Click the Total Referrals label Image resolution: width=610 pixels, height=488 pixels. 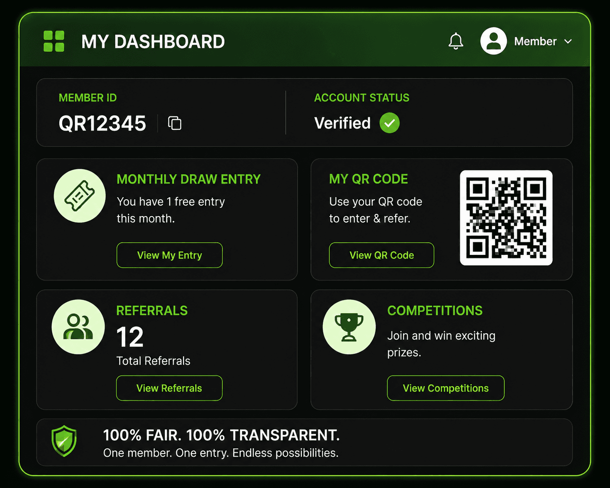pos(153,361)
